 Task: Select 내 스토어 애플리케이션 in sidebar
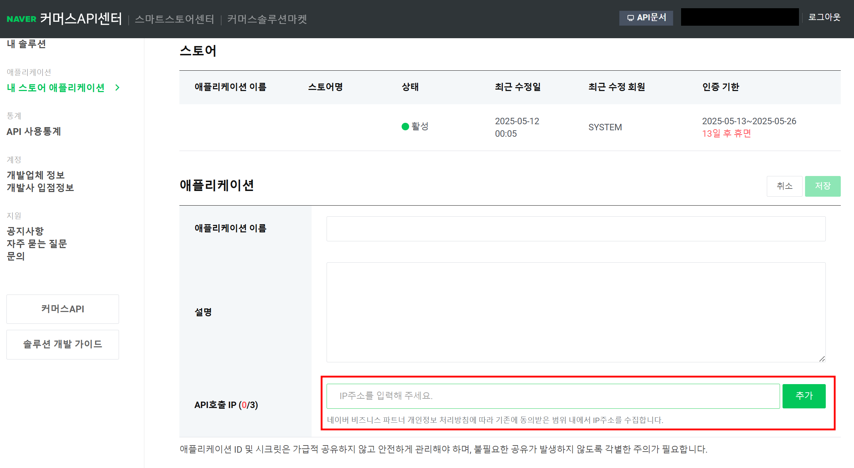tap(56, 87)
